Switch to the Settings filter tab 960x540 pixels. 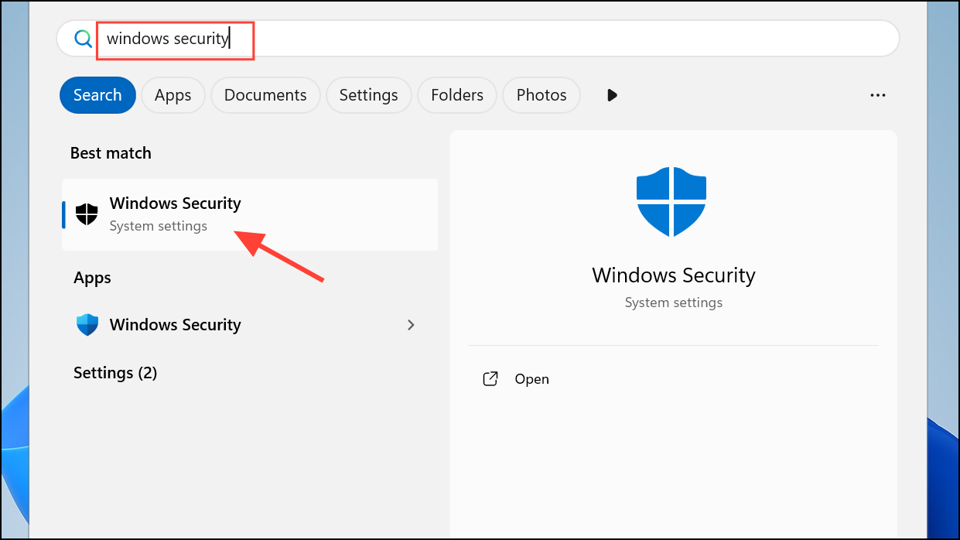click(x=368, y=95)
